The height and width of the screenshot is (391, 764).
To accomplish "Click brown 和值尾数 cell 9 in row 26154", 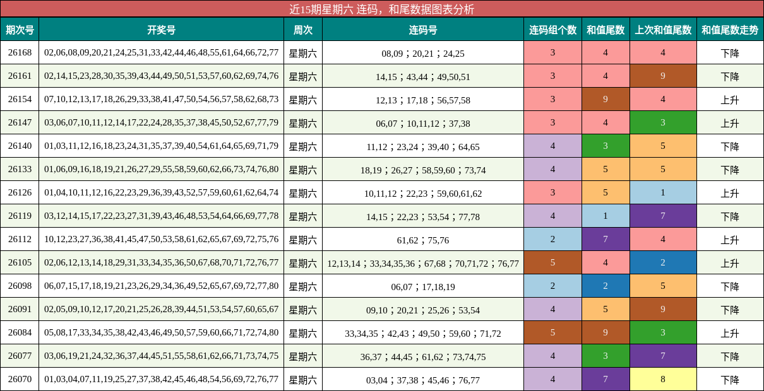I will (x=606, y=99).
